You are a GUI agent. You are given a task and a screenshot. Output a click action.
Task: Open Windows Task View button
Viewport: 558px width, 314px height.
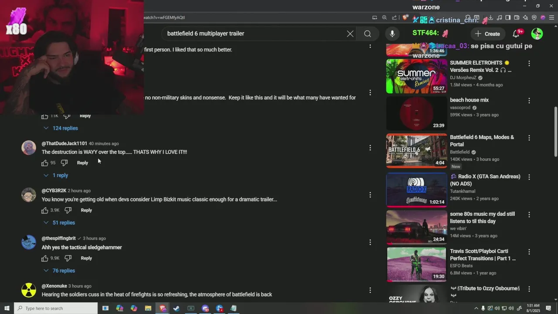[105, 308]
